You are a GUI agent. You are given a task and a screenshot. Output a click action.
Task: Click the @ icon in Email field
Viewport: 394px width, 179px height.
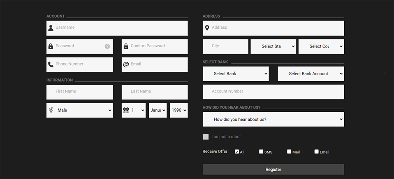[x=126, y=64]
